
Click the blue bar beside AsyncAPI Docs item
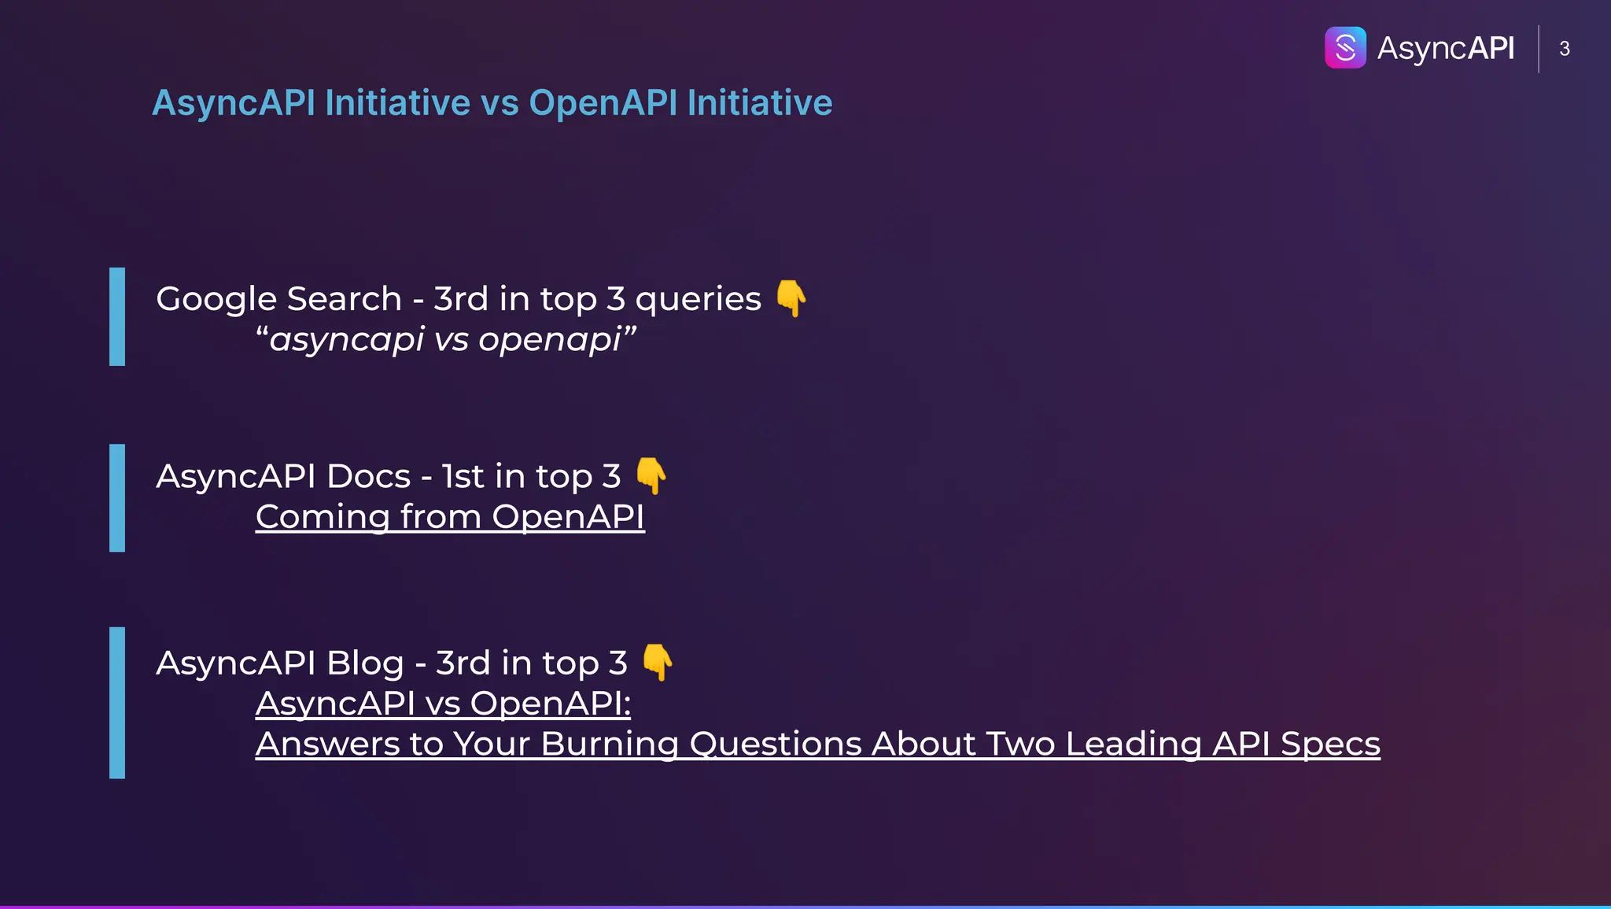pyautogui.click(x=117, y=497)
